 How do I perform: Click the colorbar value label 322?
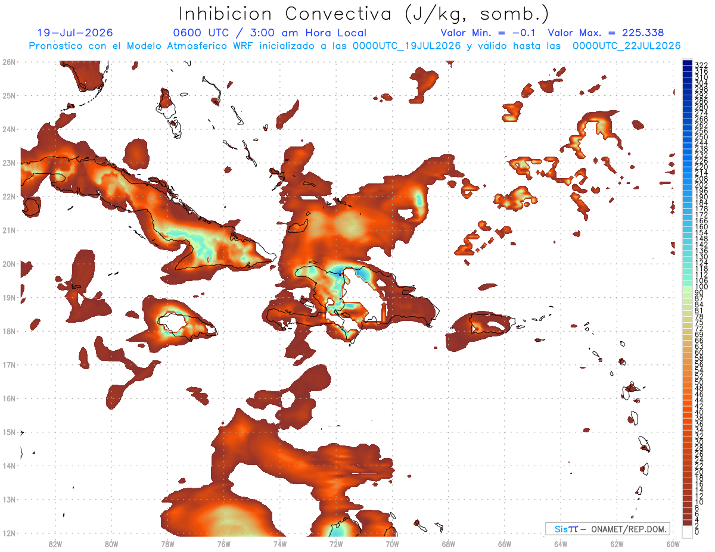[x=701, y=65]
